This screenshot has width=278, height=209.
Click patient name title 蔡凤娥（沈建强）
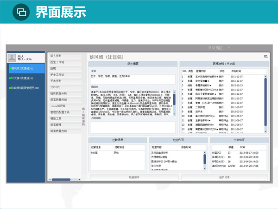click(107, 57)
